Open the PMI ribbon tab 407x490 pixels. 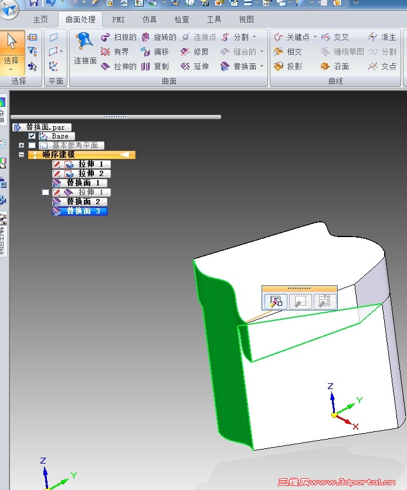pos(118,20)
